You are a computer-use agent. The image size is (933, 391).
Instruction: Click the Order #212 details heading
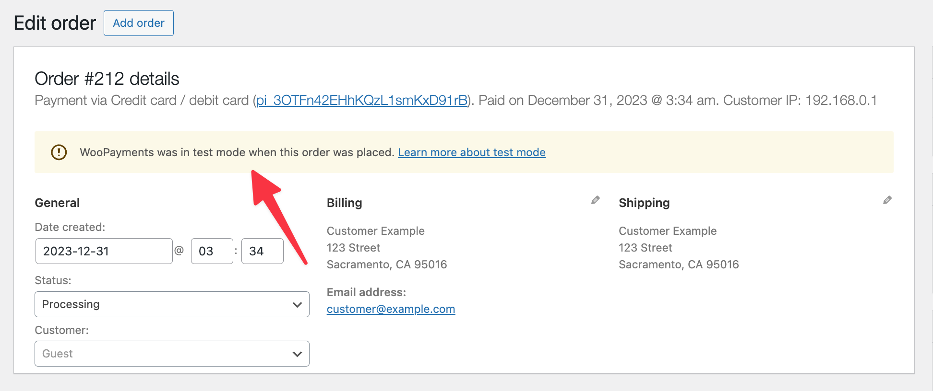point(107,79)
